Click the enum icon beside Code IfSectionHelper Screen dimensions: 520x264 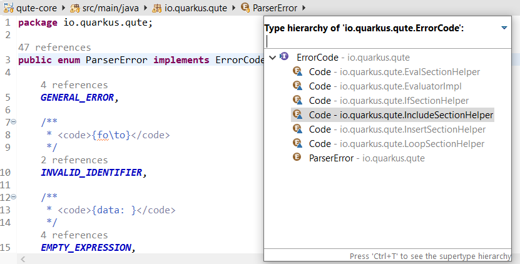click(x=297, y=100)
